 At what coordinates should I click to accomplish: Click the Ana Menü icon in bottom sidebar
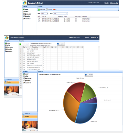pos(23,114)
